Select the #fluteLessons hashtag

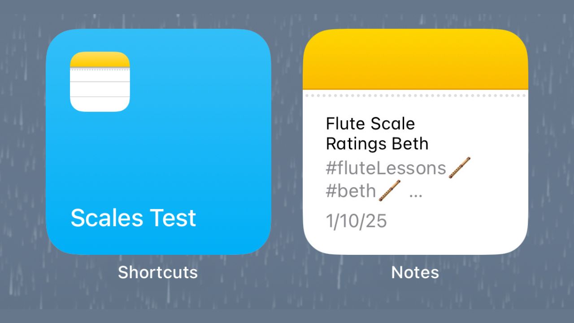click(x=386, y=168)
